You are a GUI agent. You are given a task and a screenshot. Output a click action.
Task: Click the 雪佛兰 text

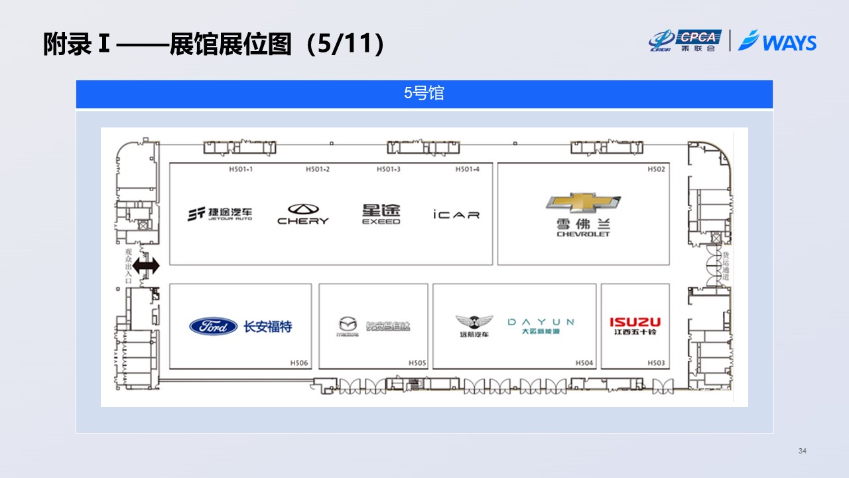583,223
